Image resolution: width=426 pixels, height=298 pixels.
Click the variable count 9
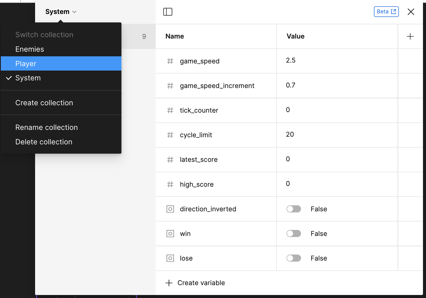point(144,37)
